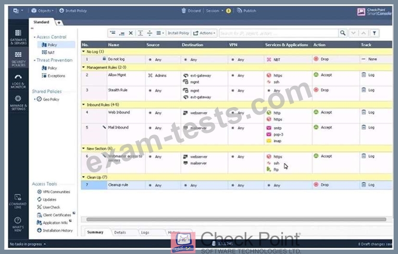
Task: Select Policy under Threat Prevention
Action: tap(49, 68)
